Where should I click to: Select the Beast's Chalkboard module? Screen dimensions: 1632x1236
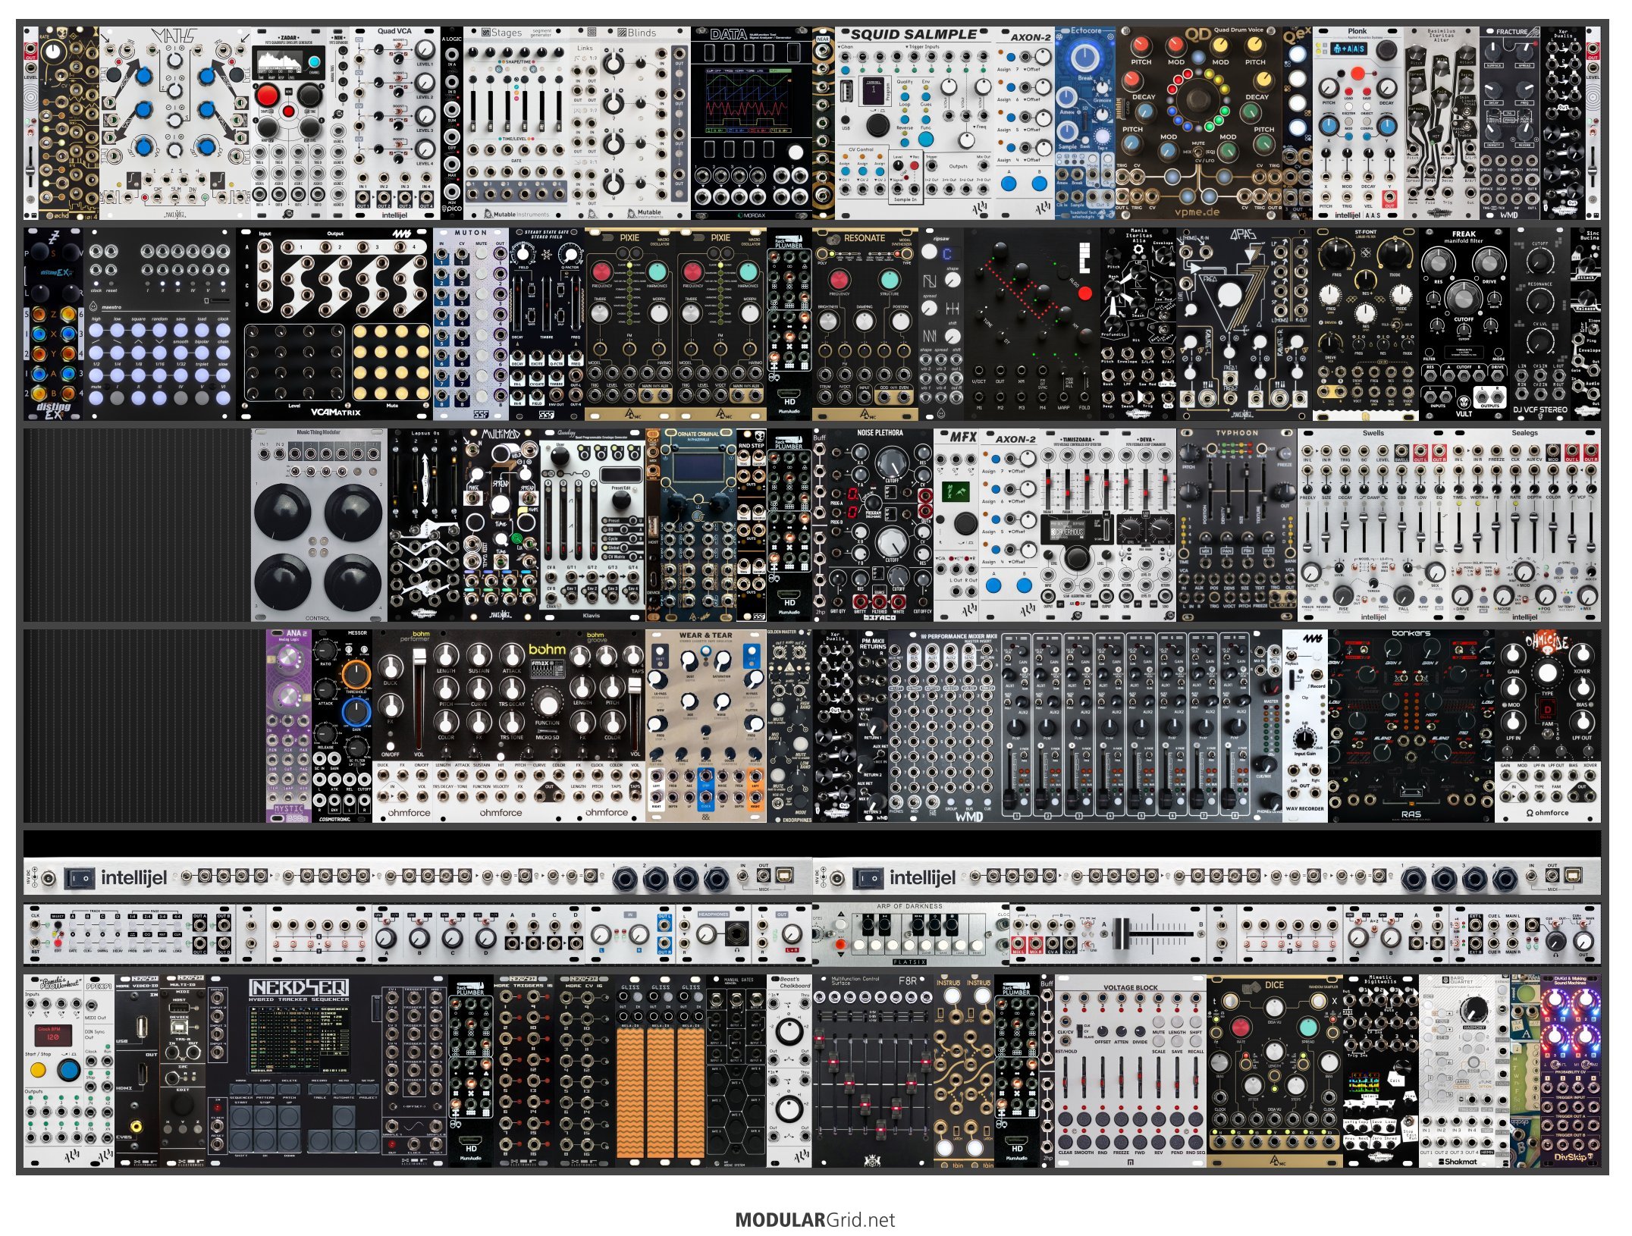point(789,1071)
